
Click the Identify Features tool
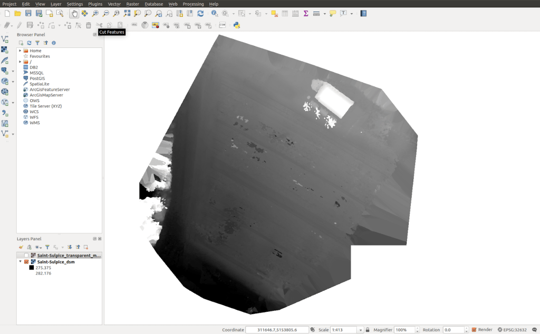(214, 13)
